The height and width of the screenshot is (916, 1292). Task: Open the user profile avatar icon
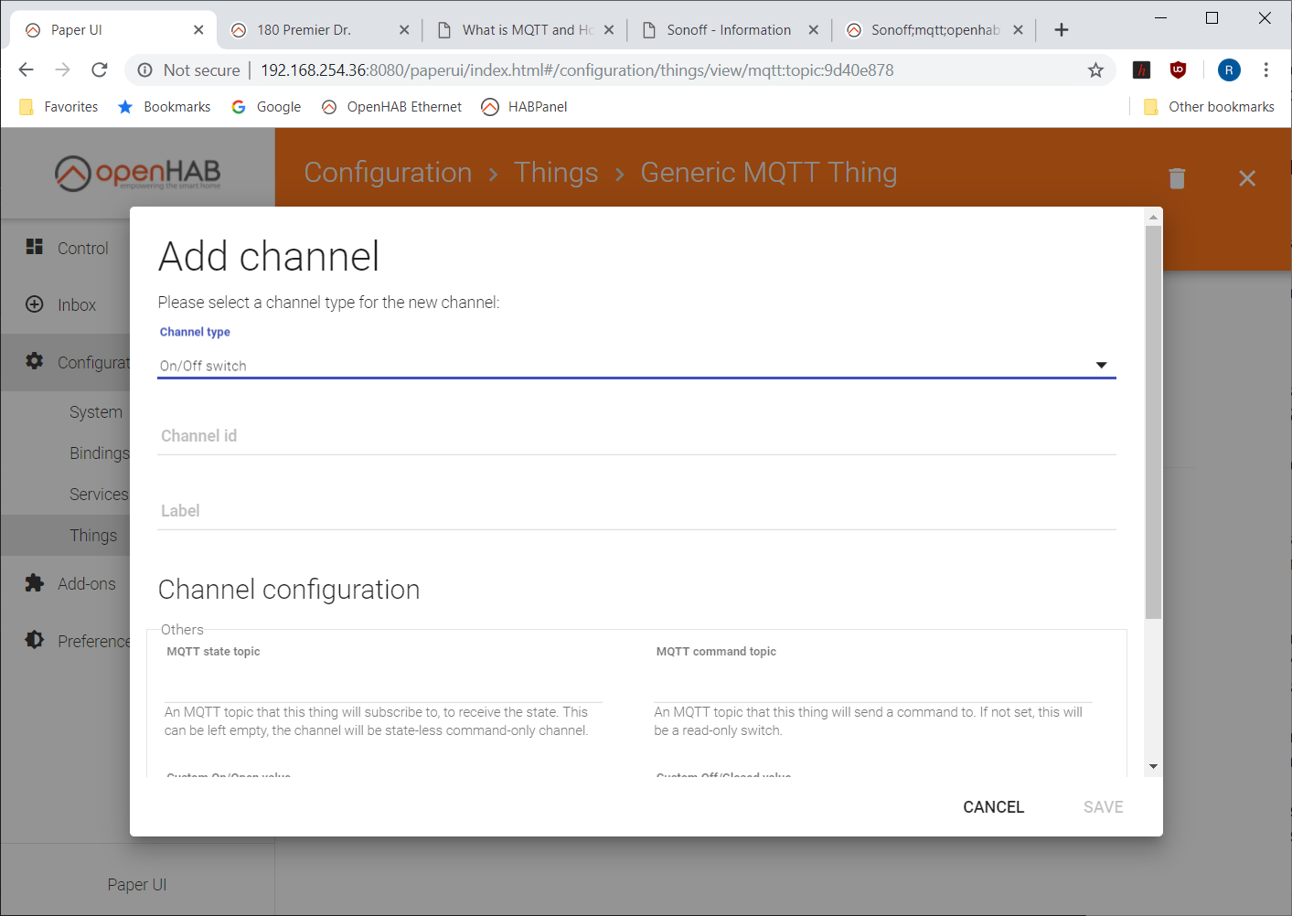pos(1229,70)
